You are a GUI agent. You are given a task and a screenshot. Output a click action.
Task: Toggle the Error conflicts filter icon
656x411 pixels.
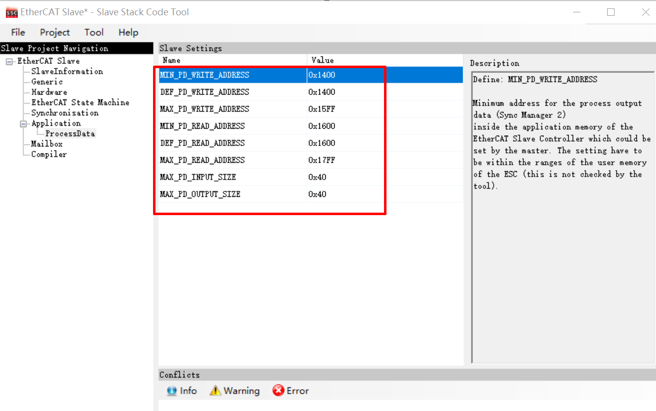(x=278, y=391)
